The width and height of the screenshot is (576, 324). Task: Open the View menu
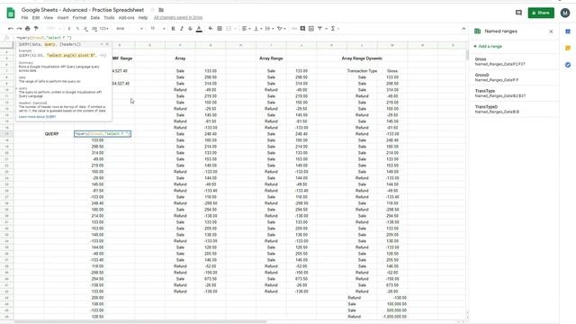click(x=49, y=18)
